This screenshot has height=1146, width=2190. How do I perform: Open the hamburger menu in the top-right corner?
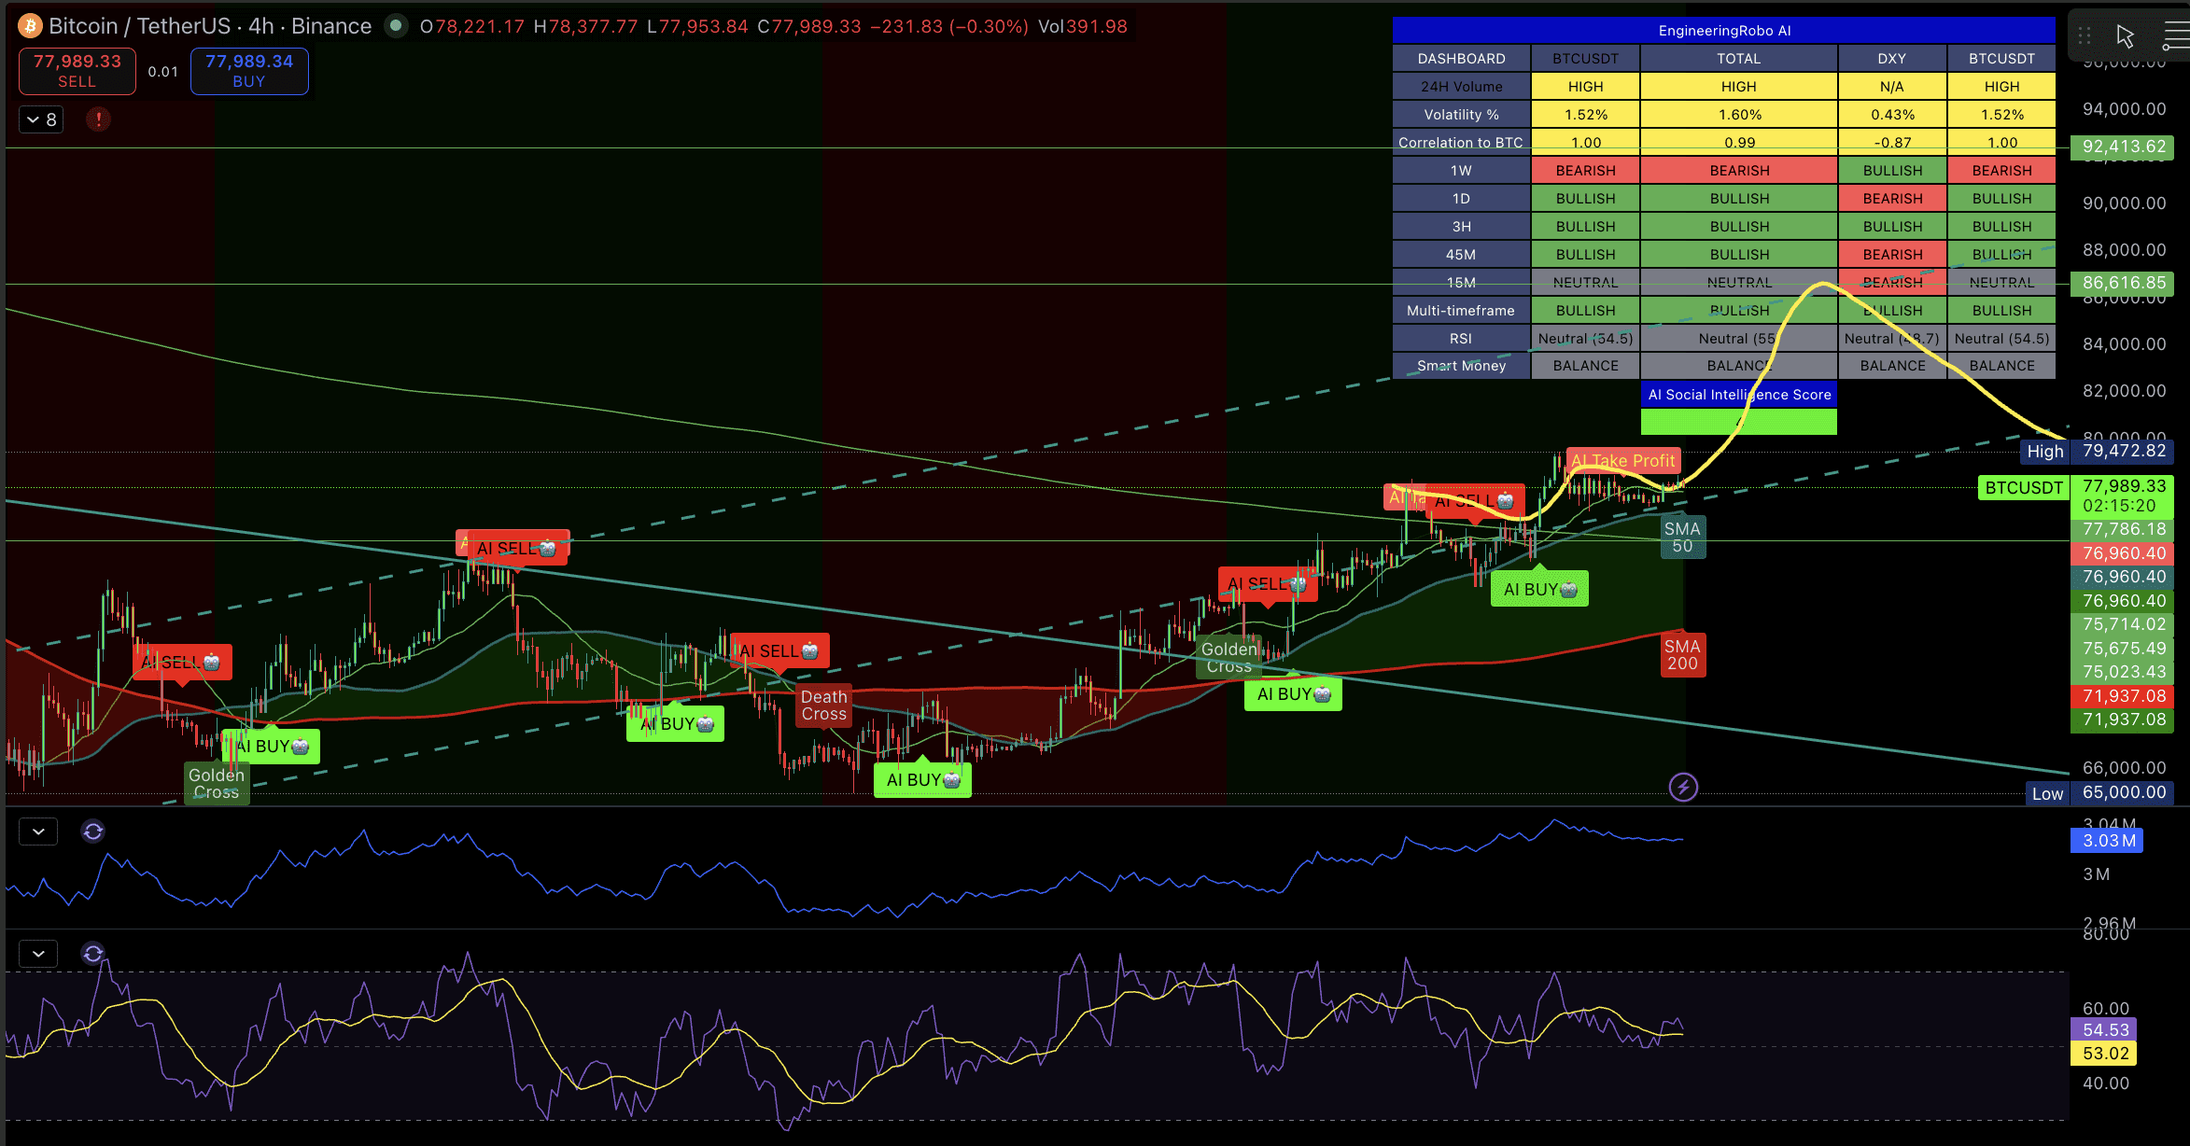click(x=2179, y=35)
